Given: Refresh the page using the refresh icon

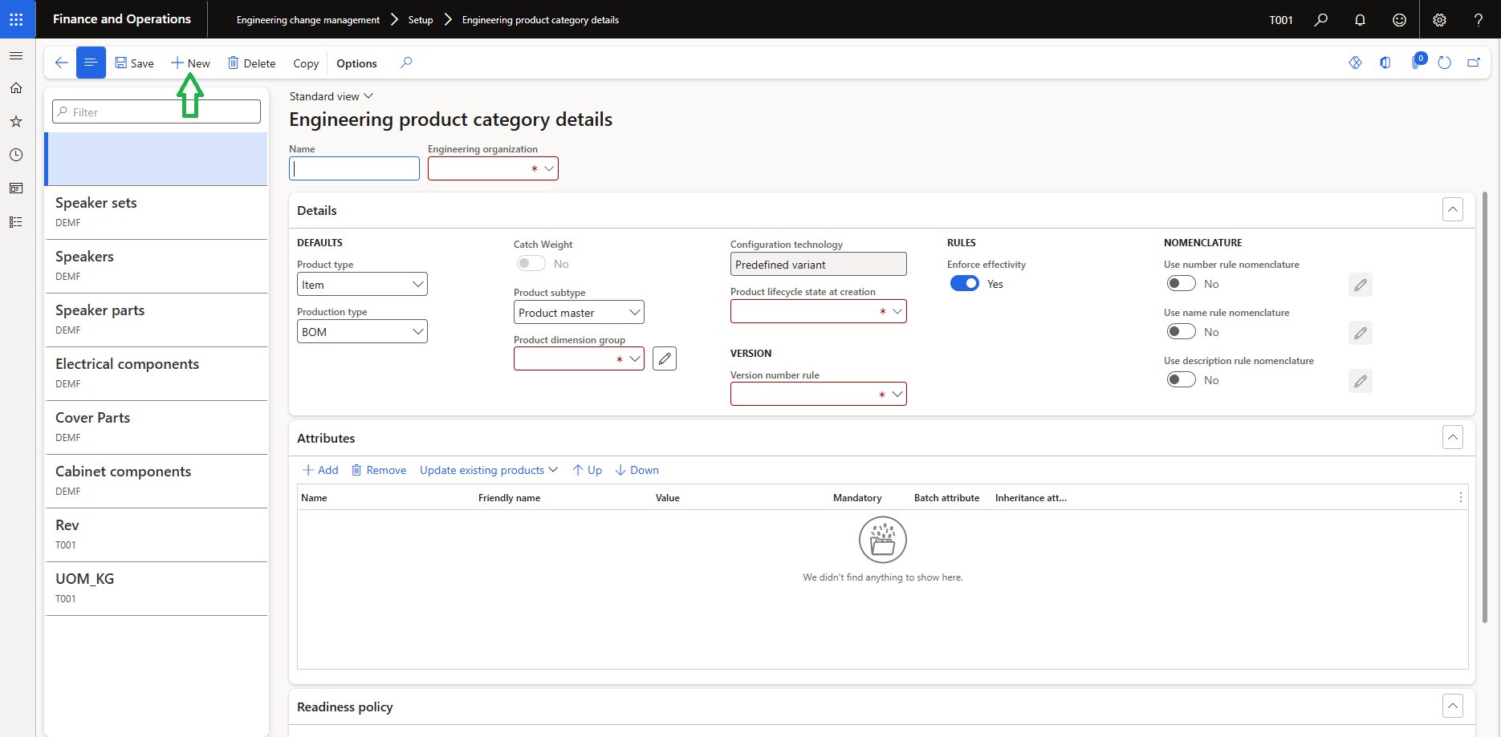Looking at the screenshot, I should pos(1445,62).
